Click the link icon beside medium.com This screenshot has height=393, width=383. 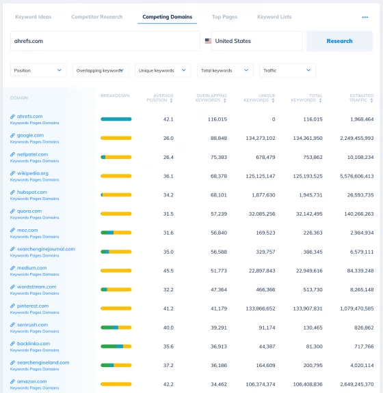tap(12, 268)
